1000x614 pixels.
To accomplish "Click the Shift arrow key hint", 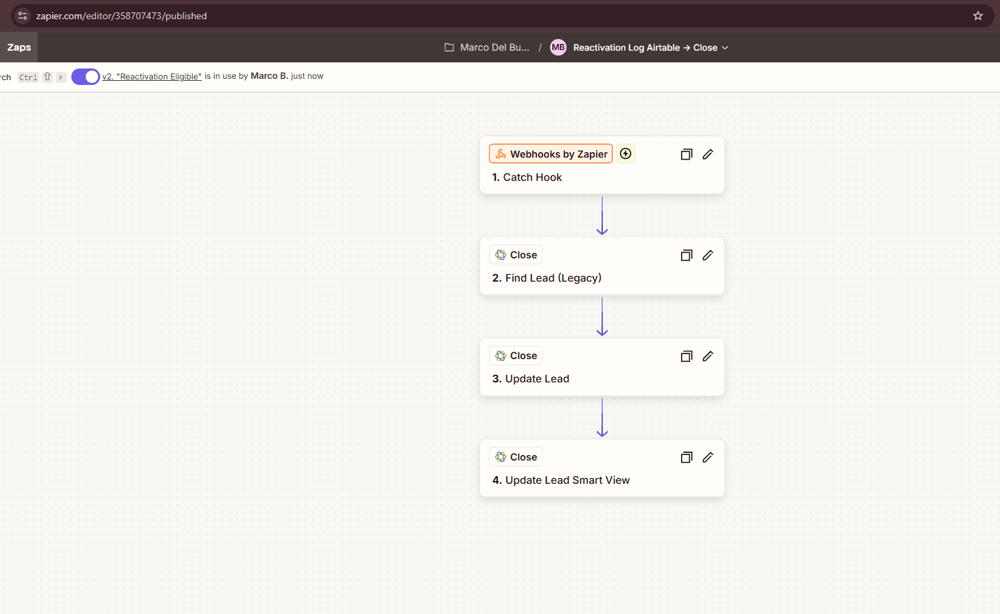I will pos(47,77).
